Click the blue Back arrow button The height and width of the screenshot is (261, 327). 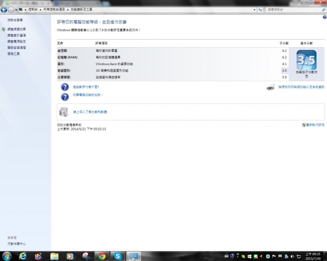pos(4,10)
